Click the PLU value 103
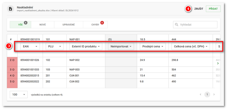Viewport: 227px width, 109px height. click(x=48, y=70)
